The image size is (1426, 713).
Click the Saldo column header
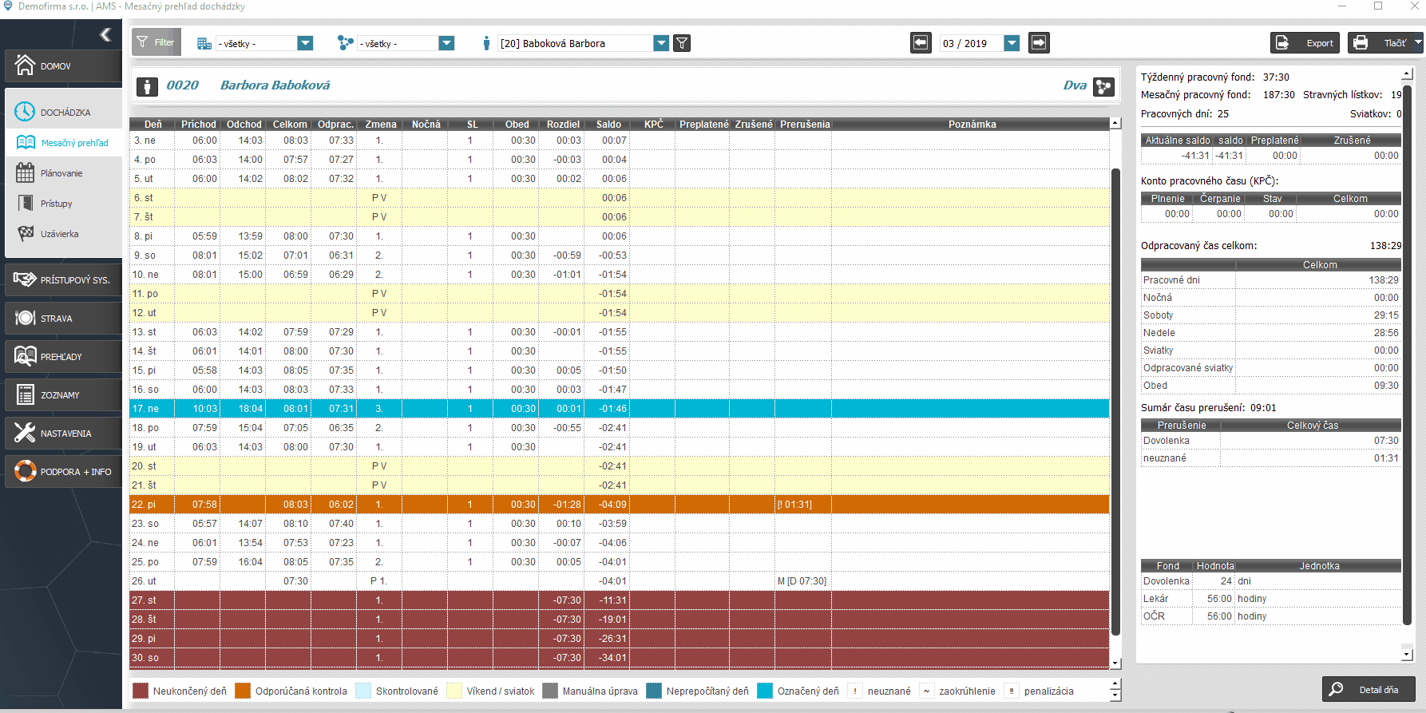point(608,125)
